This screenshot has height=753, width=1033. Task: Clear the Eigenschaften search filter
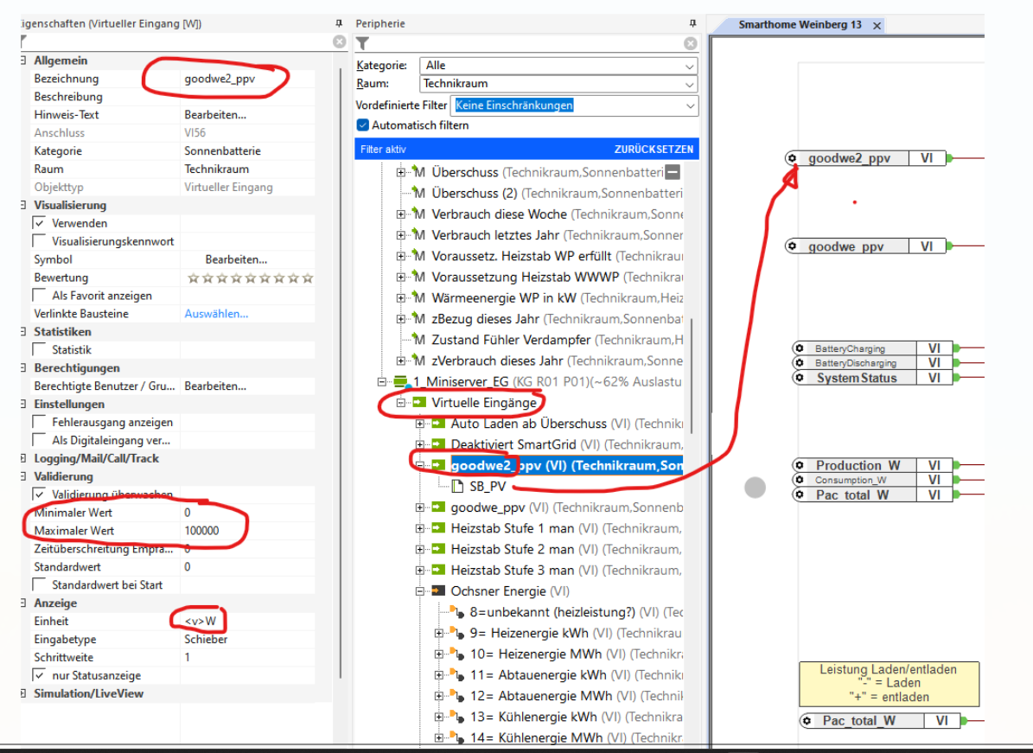coord(339,41)
